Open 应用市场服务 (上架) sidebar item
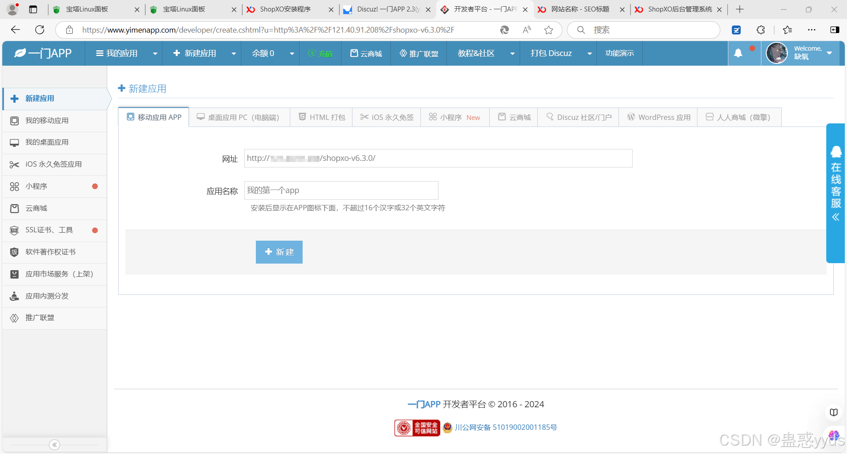This screenshot has height=454, width=847. [x=55, y=274]
